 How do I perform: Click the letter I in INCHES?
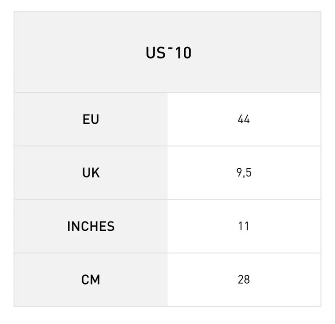pos(69,226)
